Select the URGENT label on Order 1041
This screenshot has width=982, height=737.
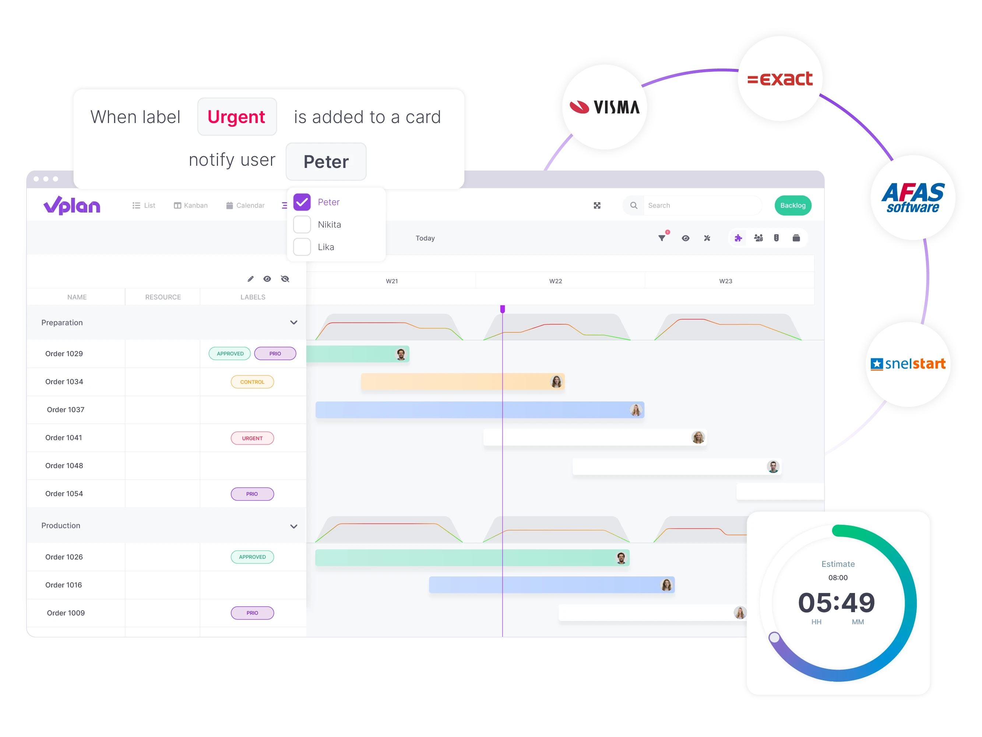click(x=252, y=438)
